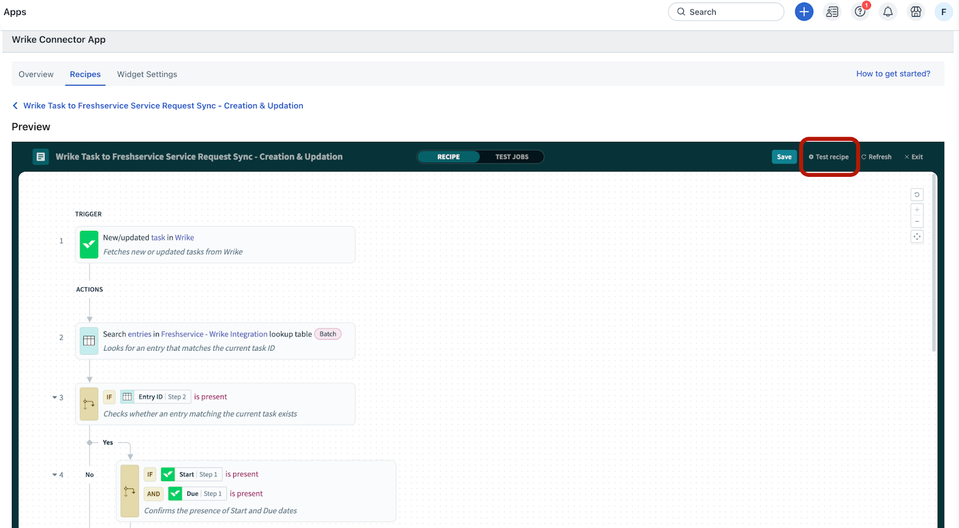Image resolution: width=959 pixels, height=528 pixels.
Task: Collapse step 3 with its arrow
Action: coord(55,397)
